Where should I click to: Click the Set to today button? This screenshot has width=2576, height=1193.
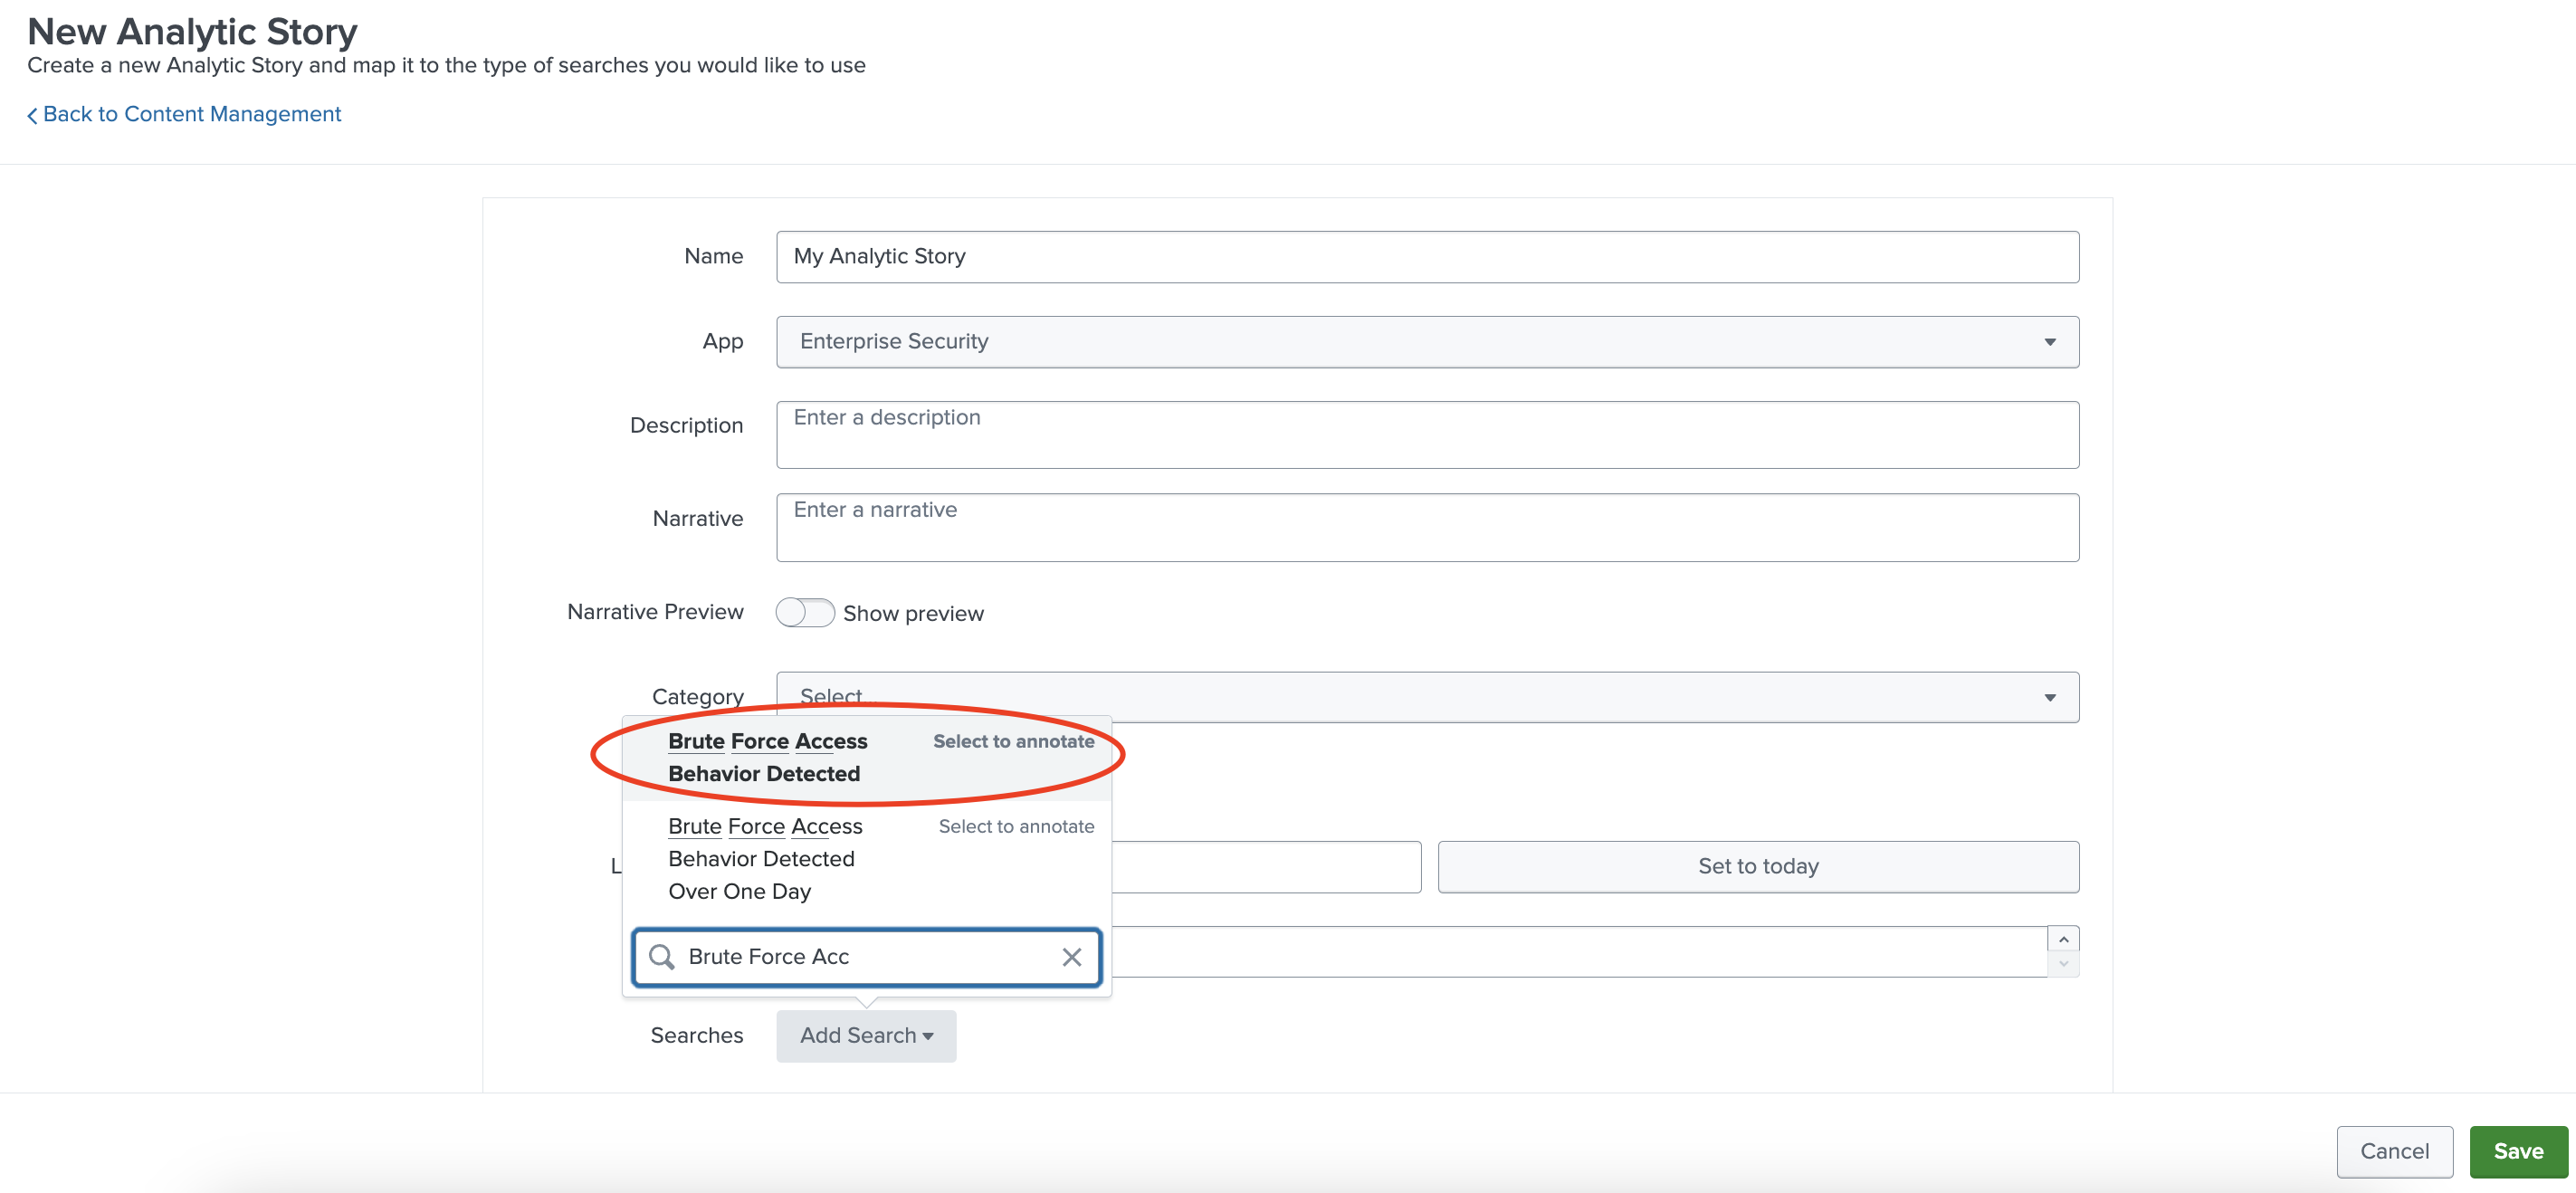coord(1757,866)
